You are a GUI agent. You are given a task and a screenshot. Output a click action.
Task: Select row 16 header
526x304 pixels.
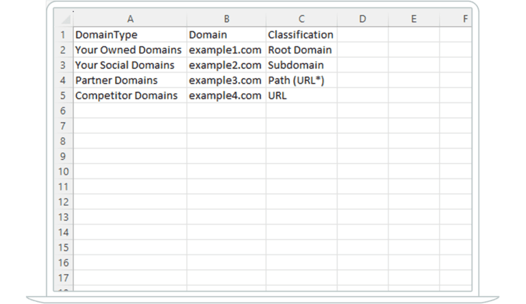click(x=63, y=263)
